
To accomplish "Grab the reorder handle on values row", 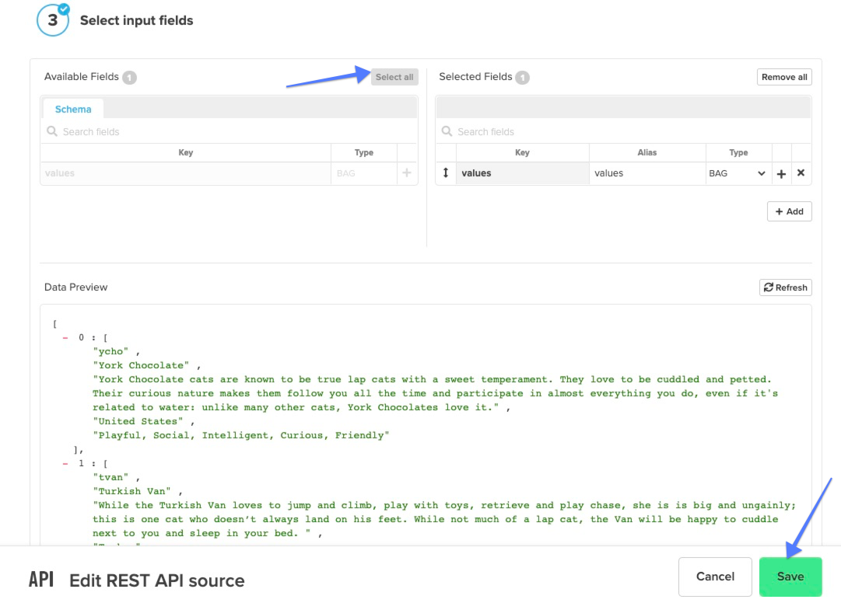I will pos(446,173).
